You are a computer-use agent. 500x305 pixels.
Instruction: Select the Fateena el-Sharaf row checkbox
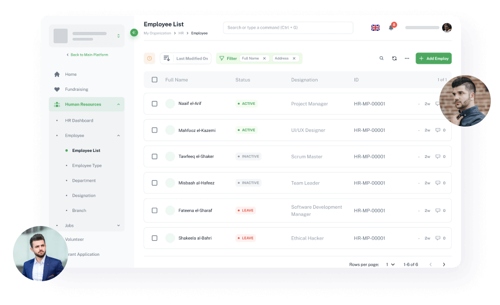click(154, 210)
